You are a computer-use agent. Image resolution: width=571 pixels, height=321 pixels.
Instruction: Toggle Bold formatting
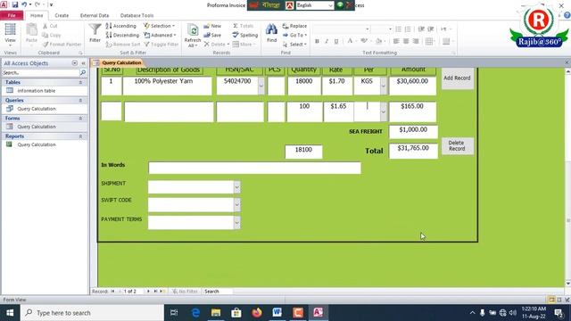pos(317,41)
